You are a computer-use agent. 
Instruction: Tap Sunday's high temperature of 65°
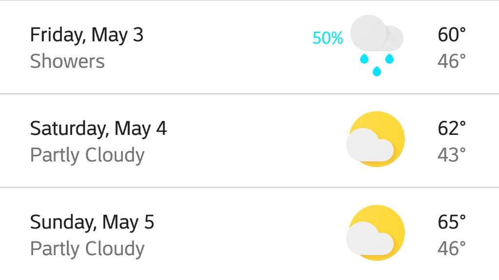click(452, 222)
